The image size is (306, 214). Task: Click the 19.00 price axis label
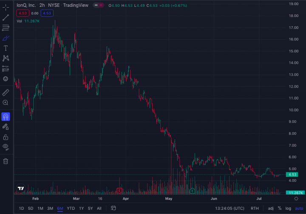(x=294, y=4)
